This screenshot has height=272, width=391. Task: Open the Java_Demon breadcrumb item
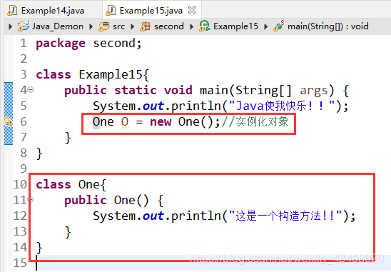(58, 26)
